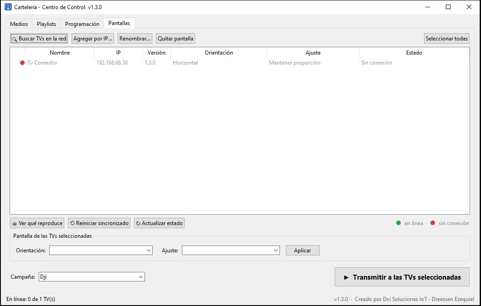Click Seleccionar todas button
The width and height of the screenshot is (481, 306).
(x=447, y=39)
